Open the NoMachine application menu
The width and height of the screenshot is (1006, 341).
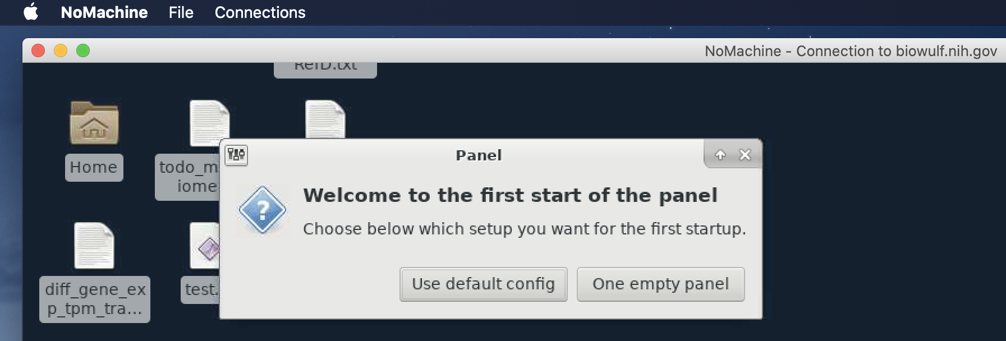pyautogui.click(x=104, y=12)
